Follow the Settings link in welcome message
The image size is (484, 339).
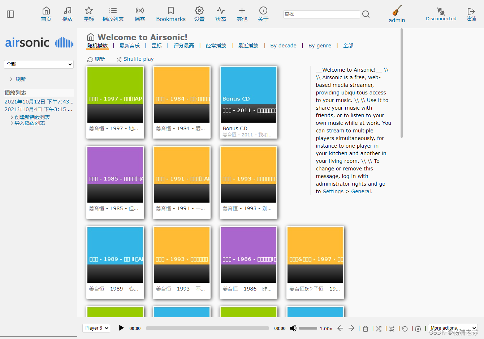333,191
